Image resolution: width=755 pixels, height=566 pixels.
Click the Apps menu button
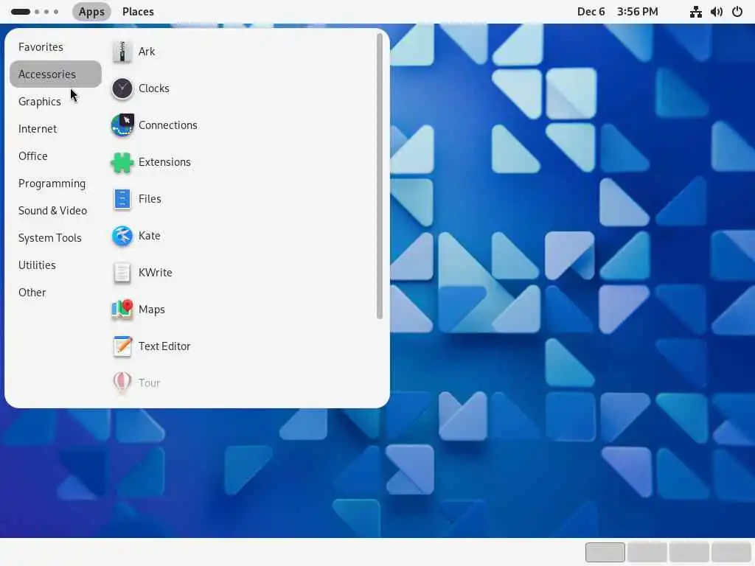(91, 12)
